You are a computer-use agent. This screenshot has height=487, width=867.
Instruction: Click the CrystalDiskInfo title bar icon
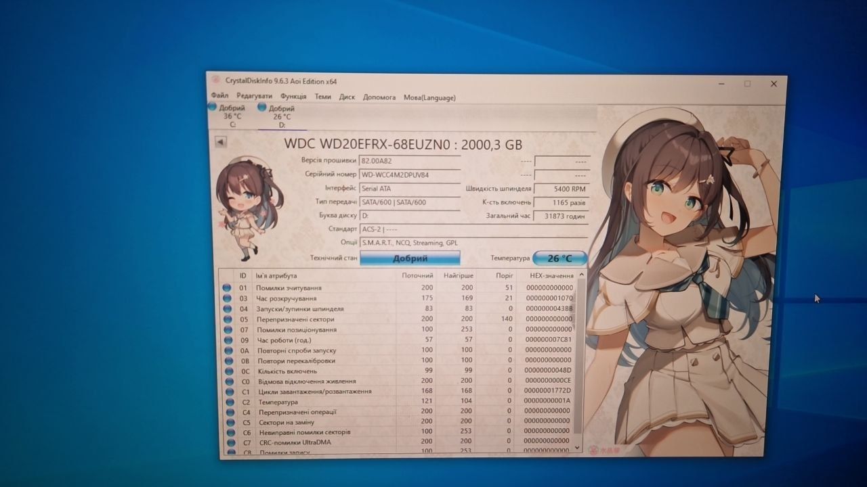(x=216, y=80)
